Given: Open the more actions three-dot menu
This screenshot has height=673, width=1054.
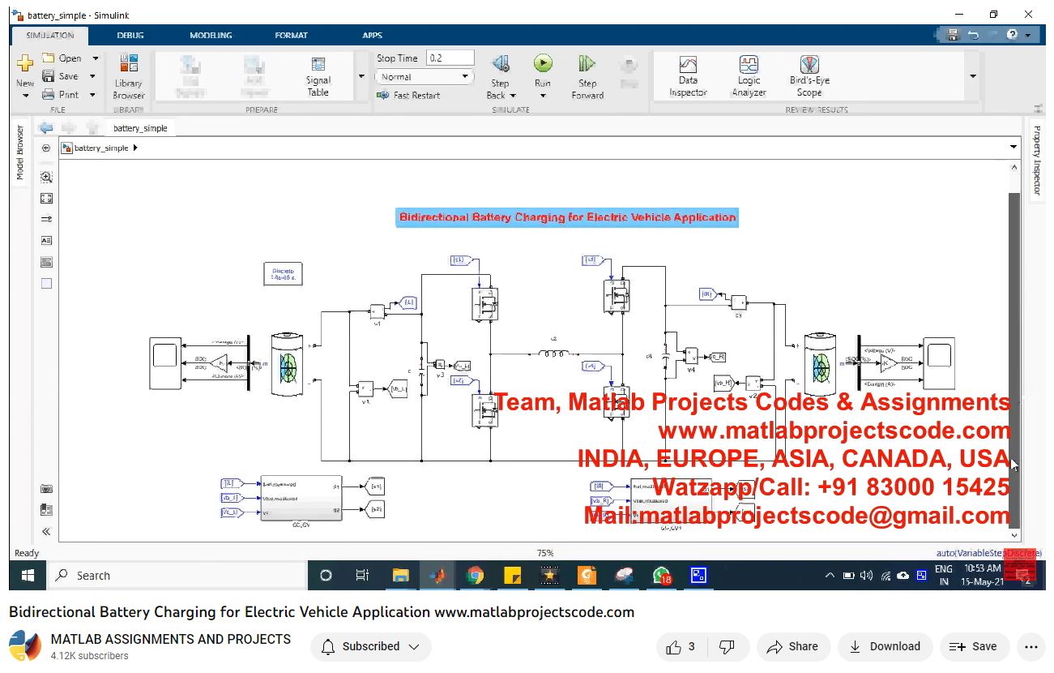Looking at the screenshot, I should coord(1031,646).
